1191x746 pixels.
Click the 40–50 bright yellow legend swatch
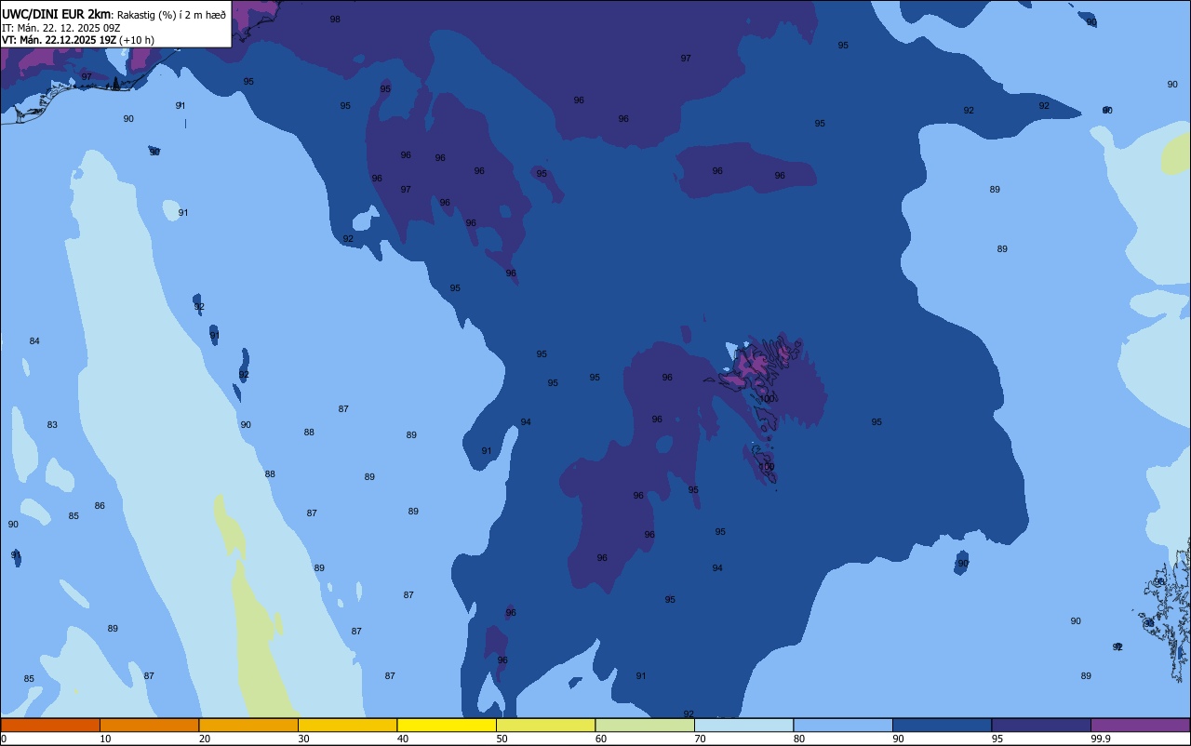point(447,725)
